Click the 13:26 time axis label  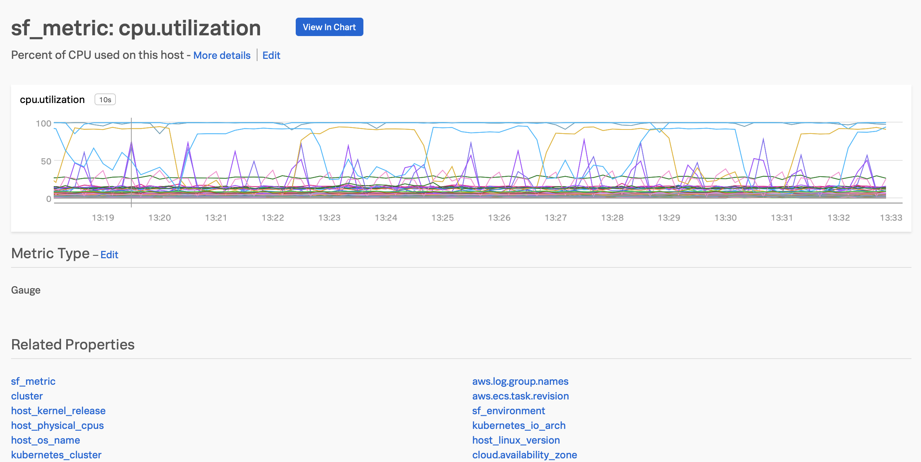499,217
